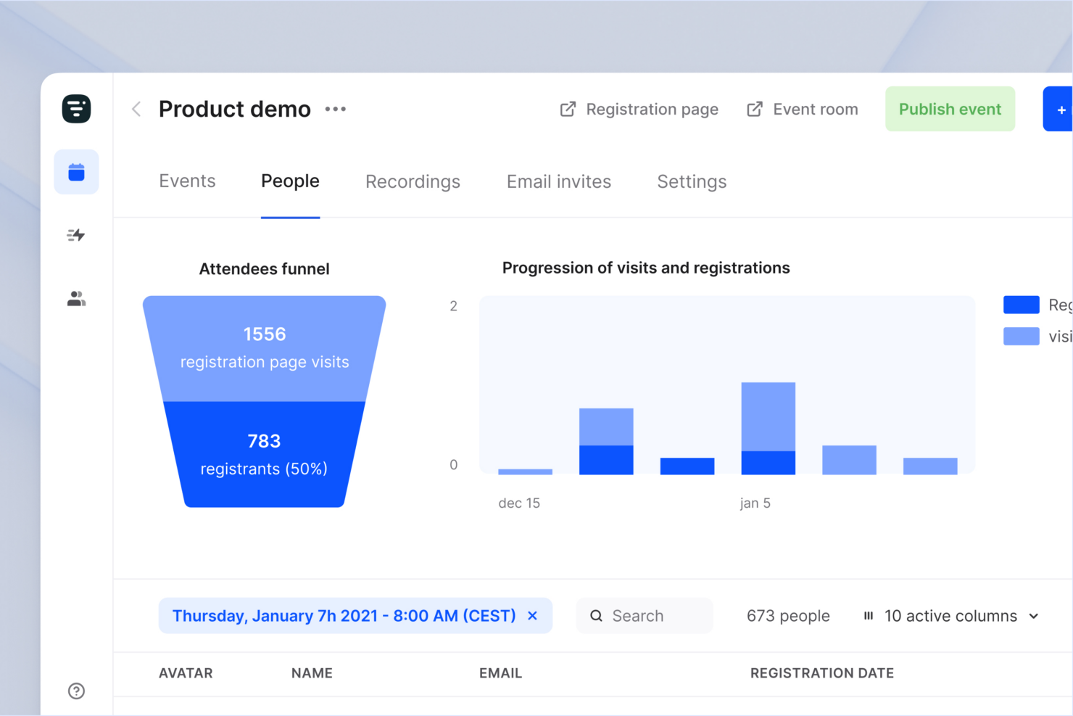Screen dimensions: 1073x716
Task: Open the calendar events sidebar icon
Action: (x=76, y=173)
